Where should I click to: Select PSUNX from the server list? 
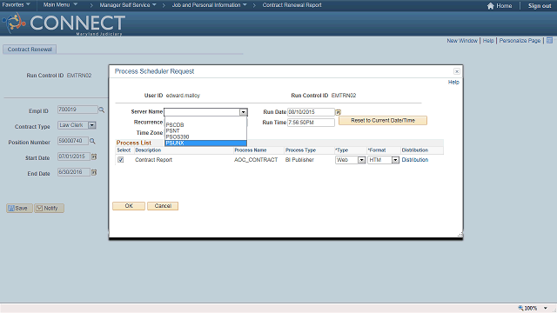tap(205, 143)
